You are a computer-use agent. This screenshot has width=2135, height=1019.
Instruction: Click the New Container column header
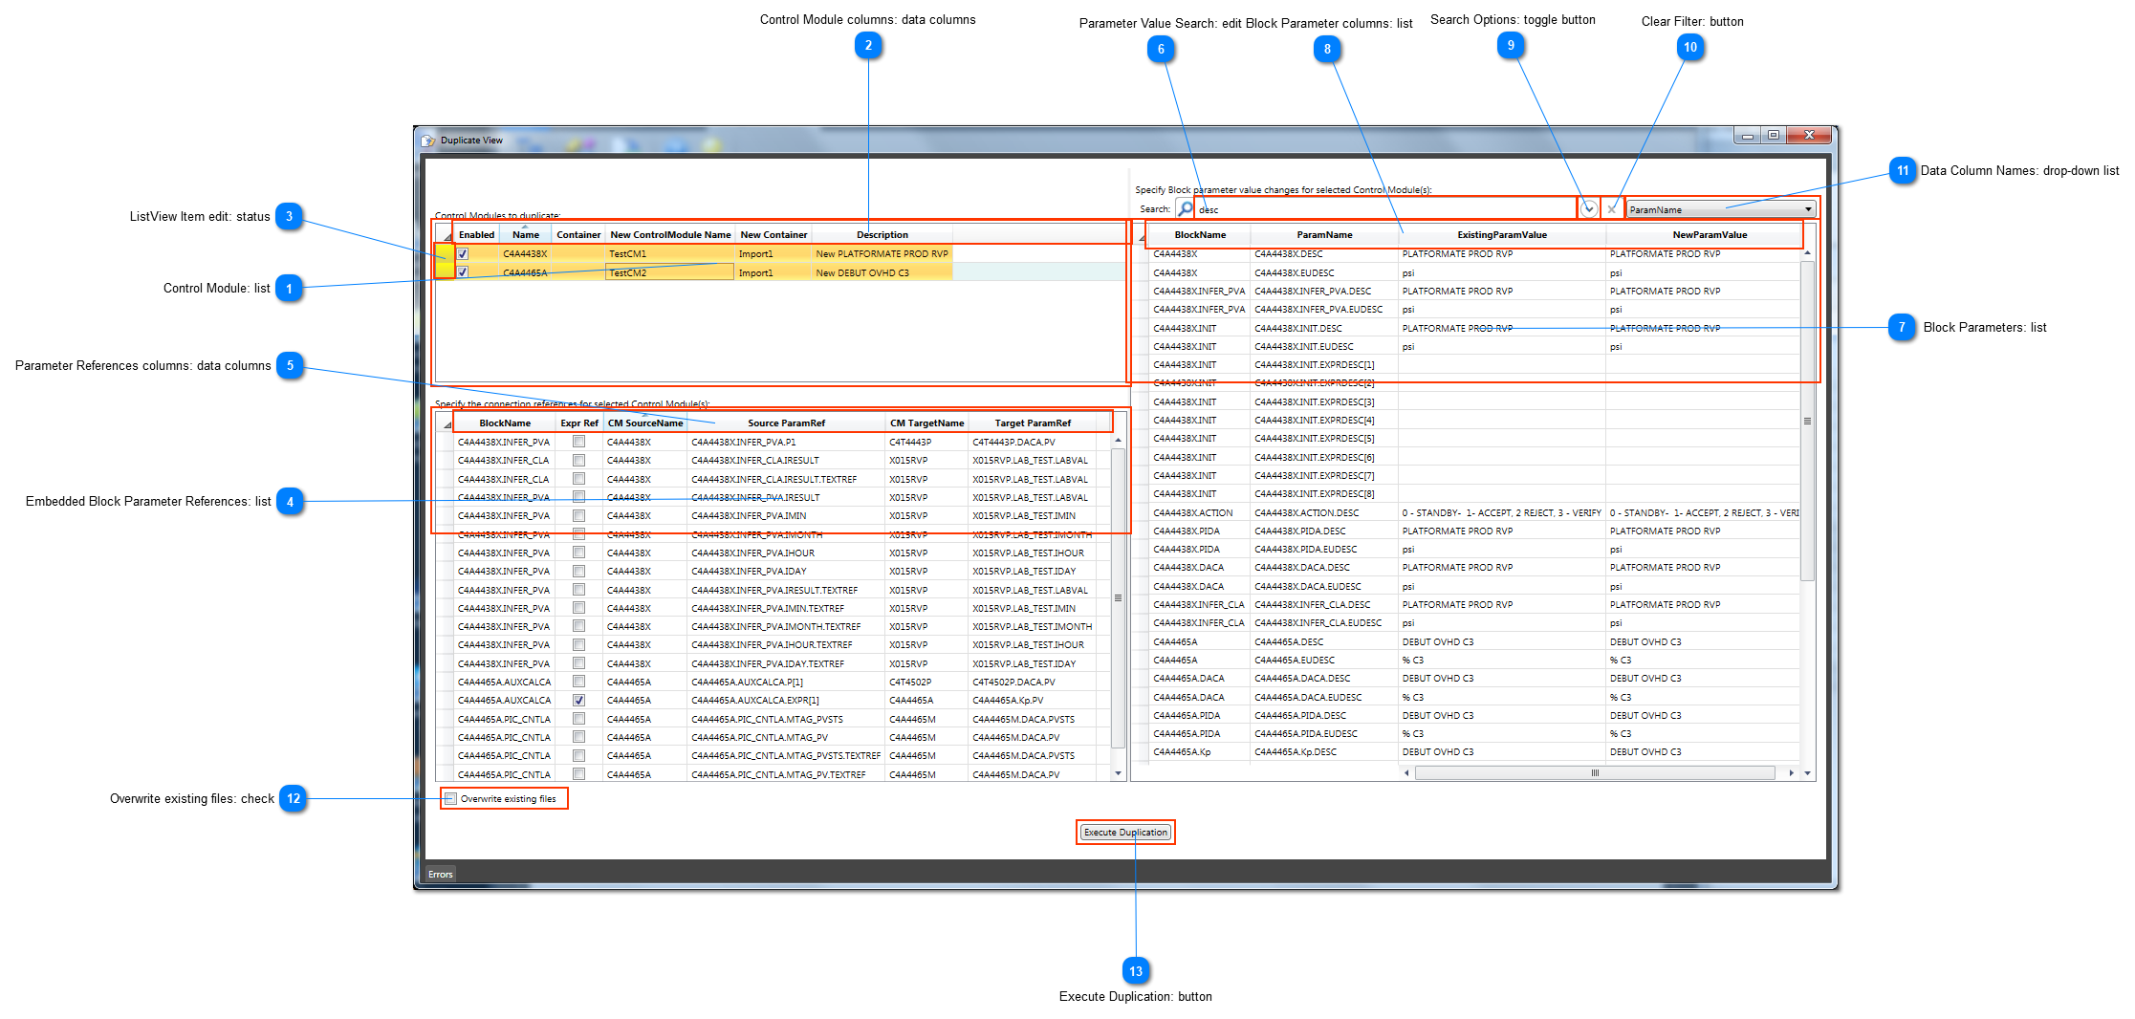(x=773, y=235)
